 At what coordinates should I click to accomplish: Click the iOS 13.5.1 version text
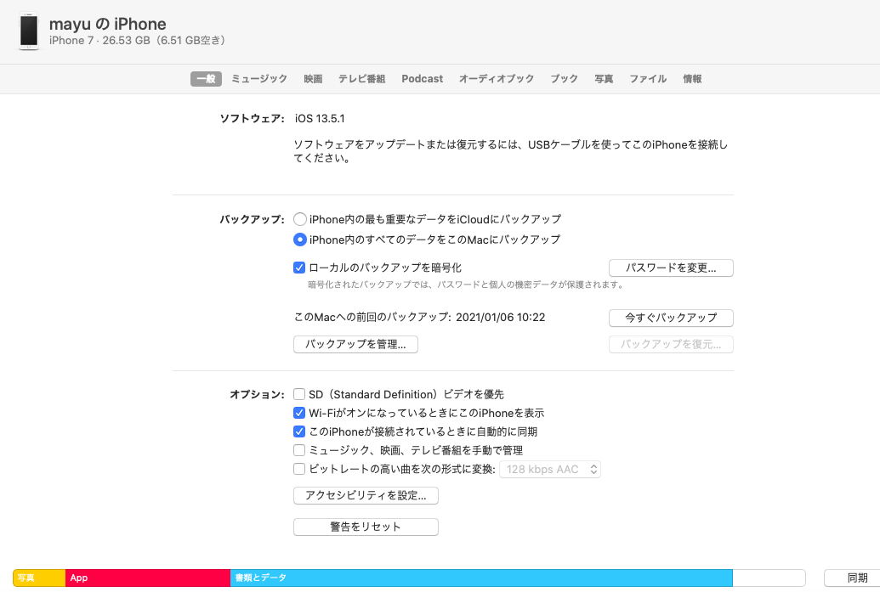(x=320, y=119)
